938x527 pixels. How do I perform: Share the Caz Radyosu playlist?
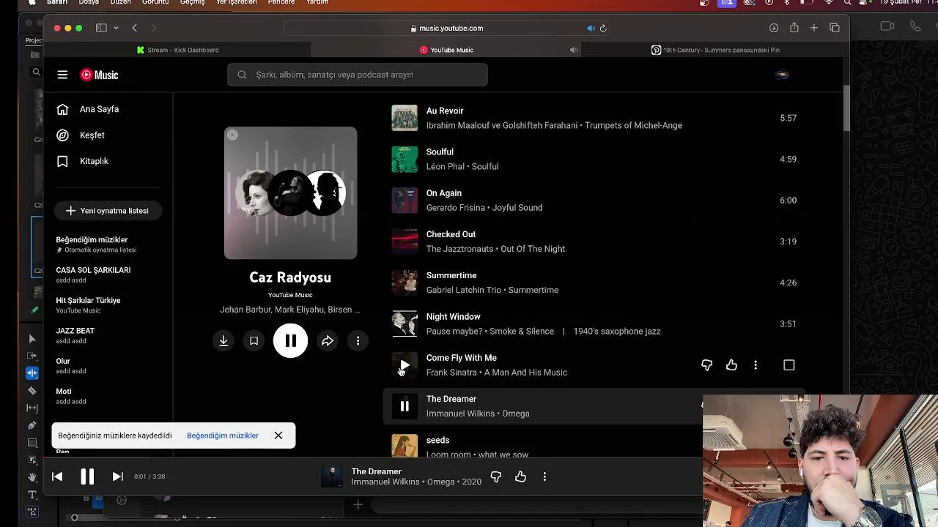[328, 341]
